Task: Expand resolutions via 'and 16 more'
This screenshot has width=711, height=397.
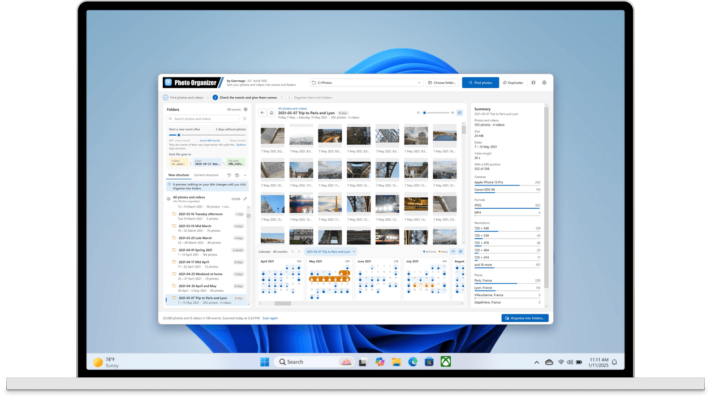Action: 507,265
